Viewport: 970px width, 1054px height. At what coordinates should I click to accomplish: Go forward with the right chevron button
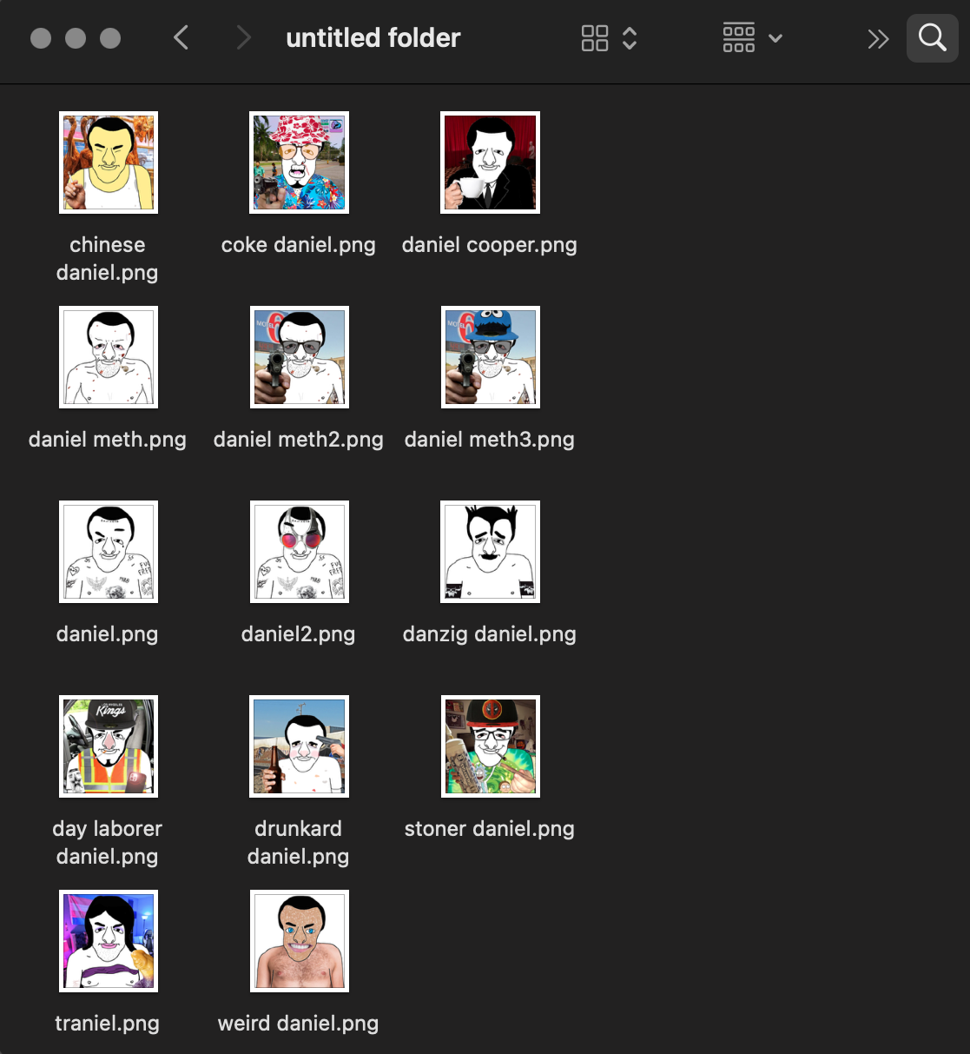(x=244, y=37)
